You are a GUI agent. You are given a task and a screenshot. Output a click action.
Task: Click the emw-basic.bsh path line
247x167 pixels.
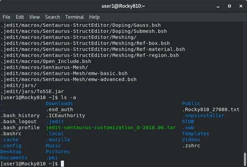64,73
